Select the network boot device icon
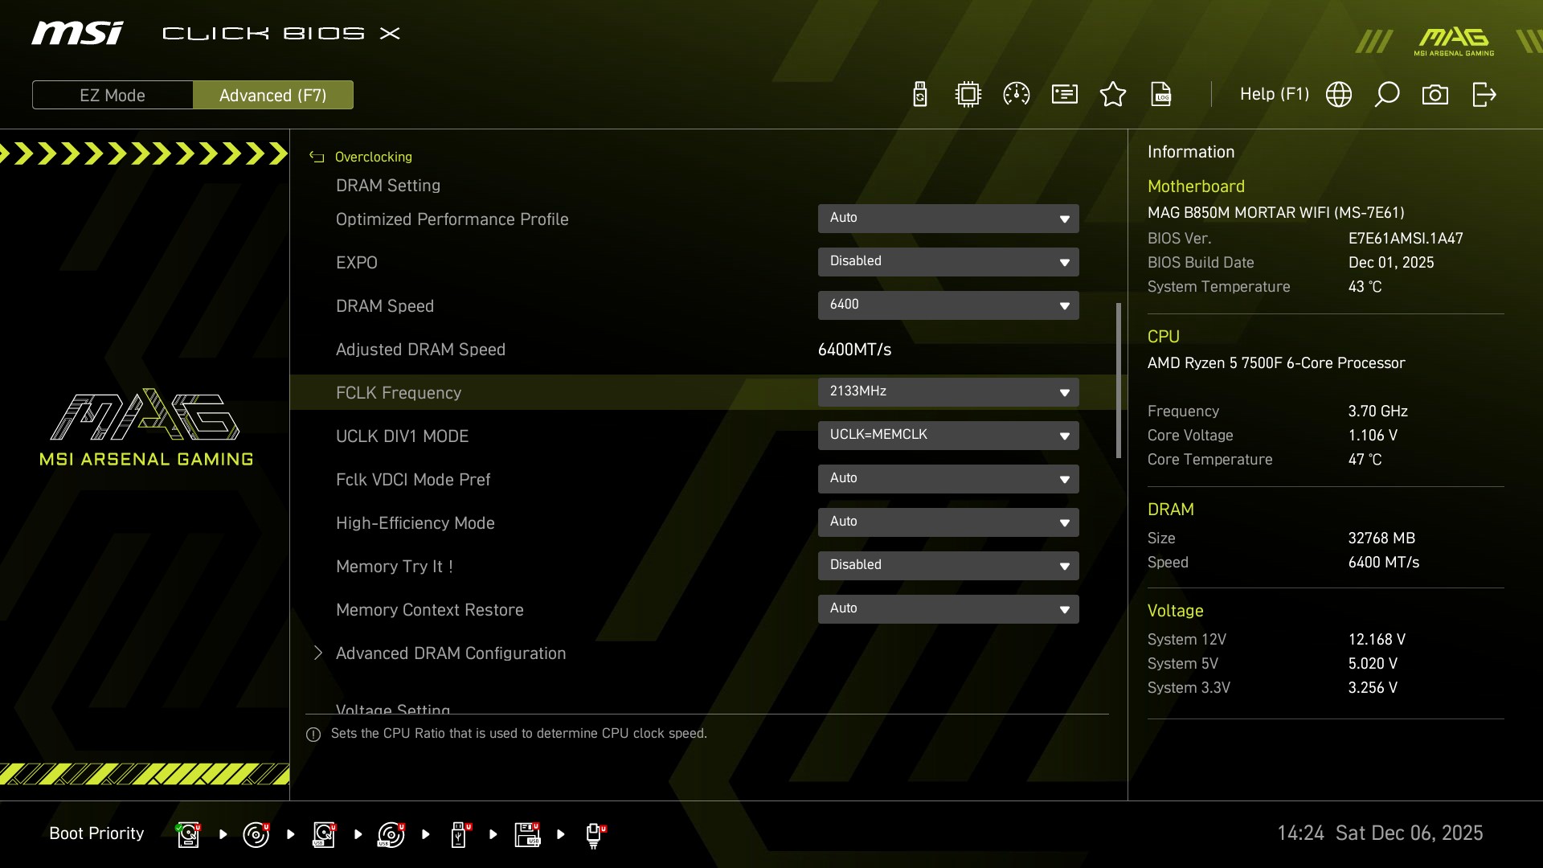Screen dimensions: 1543x868 point(594,834)
